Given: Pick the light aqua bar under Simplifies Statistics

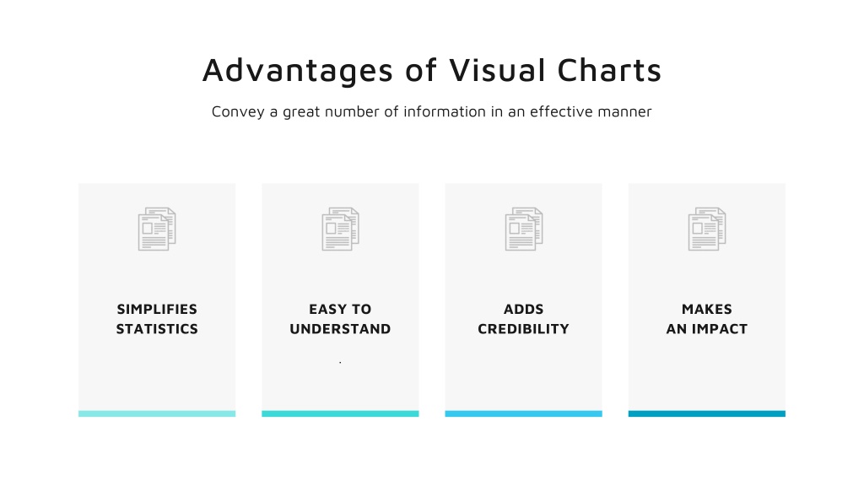Looking at the screenshot, I should (157, 413).
